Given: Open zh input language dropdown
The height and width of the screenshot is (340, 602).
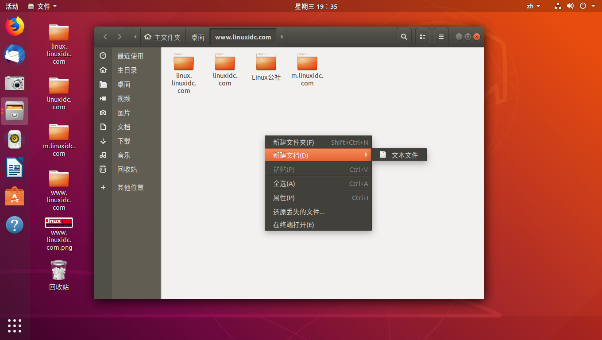Looking at the screenshot, I should pyautogui.click(x=533, y=6).
